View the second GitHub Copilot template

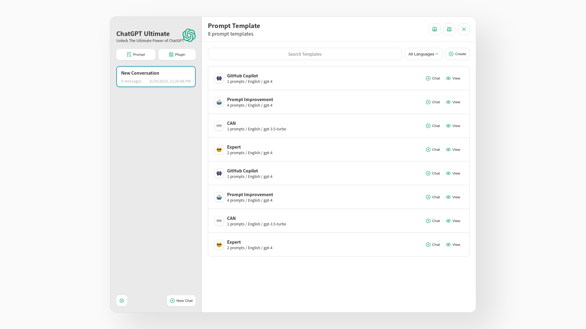(x=453, y=173)
